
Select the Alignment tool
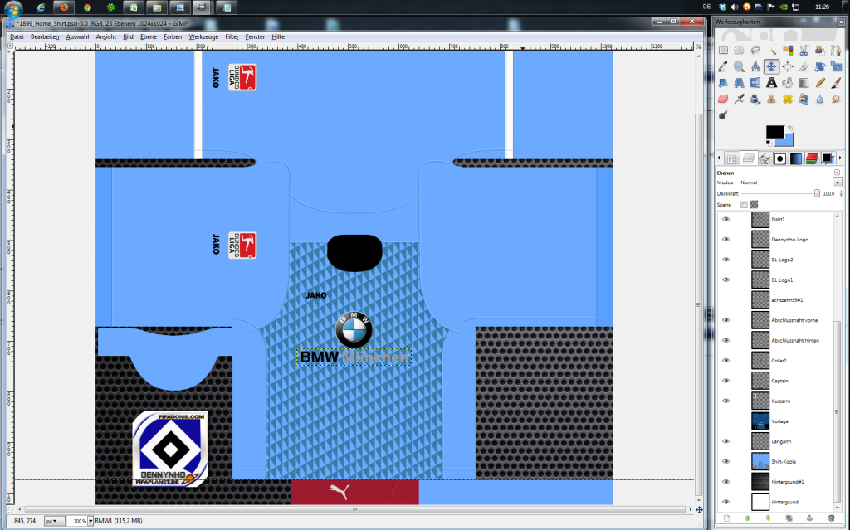788,66
